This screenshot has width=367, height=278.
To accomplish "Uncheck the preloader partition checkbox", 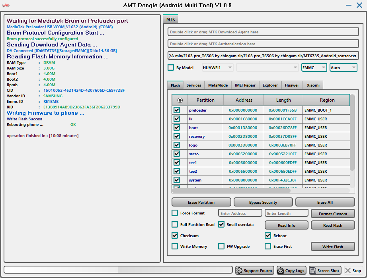I will pyautogui.click(x=177, y=110).
